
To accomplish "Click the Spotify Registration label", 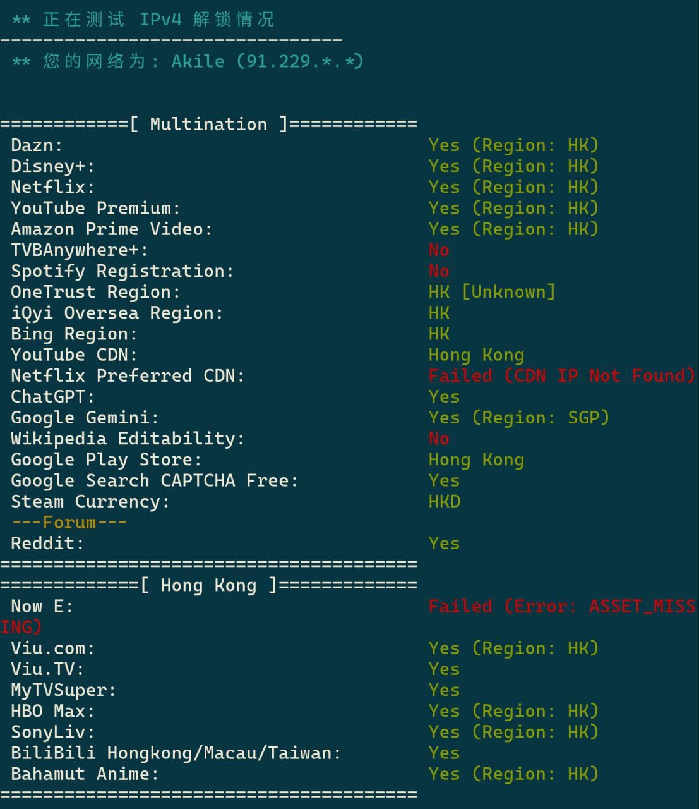I will [122, 271].
